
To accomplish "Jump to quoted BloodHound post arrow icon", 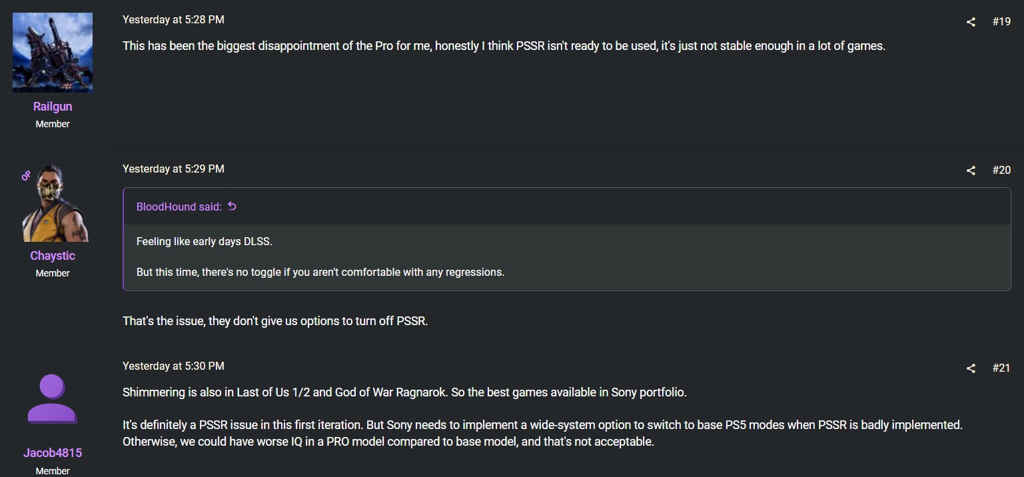I will [232, 207].
